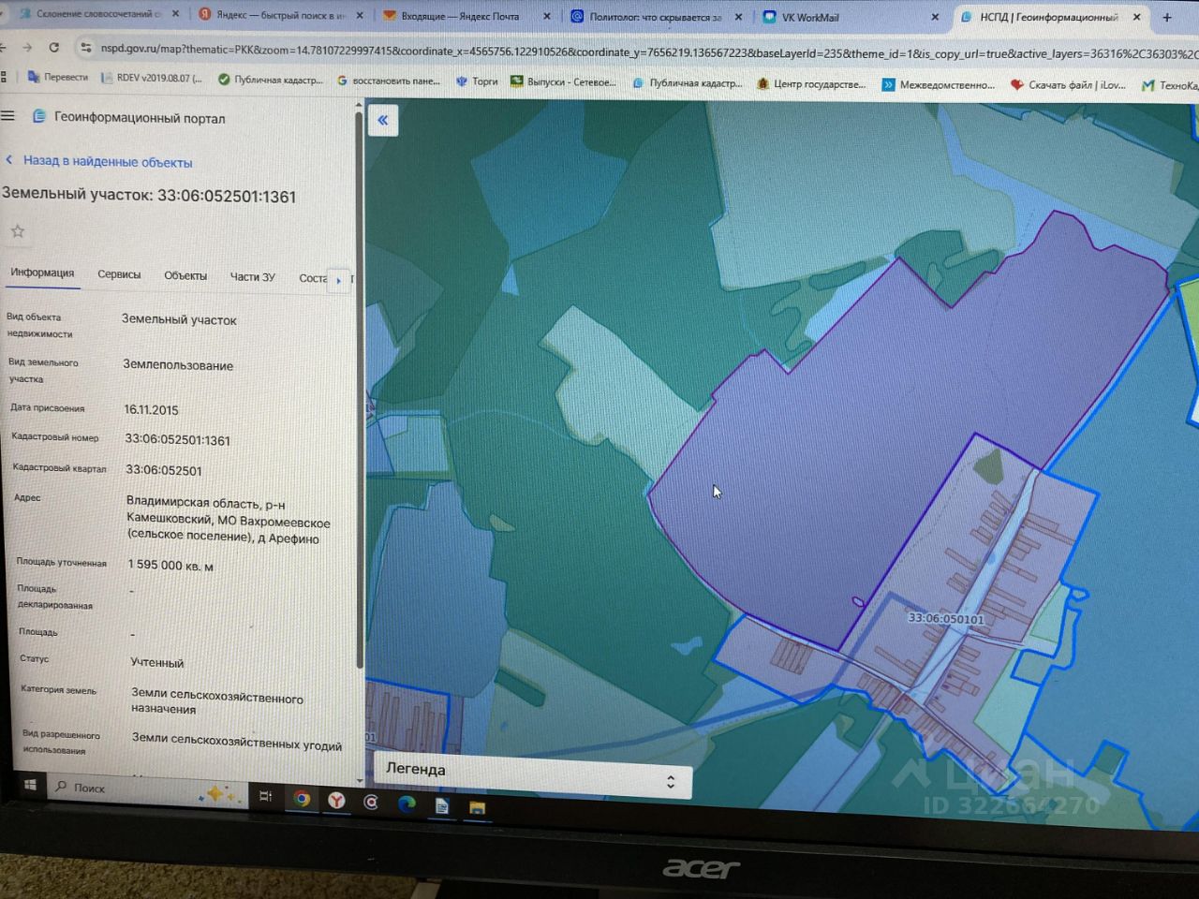The image size is (1199, 899).
Task: Open Google Chrome from the taskbar
Action: click(302, 799)
